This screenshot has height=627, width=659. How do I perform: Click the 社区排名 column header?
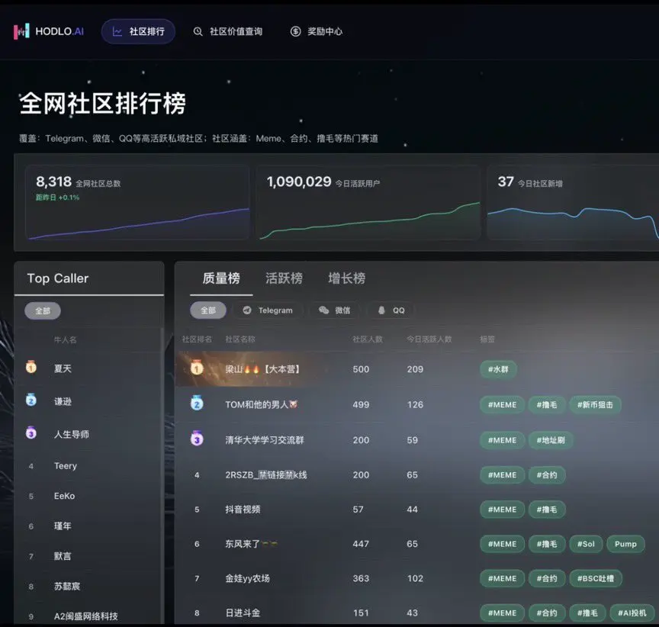point(197,339)
